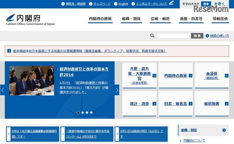Click arrow icon on 大臣・副大臣・大臣政務官 tile
234x144 pixels.
click(x=154, y=76)
